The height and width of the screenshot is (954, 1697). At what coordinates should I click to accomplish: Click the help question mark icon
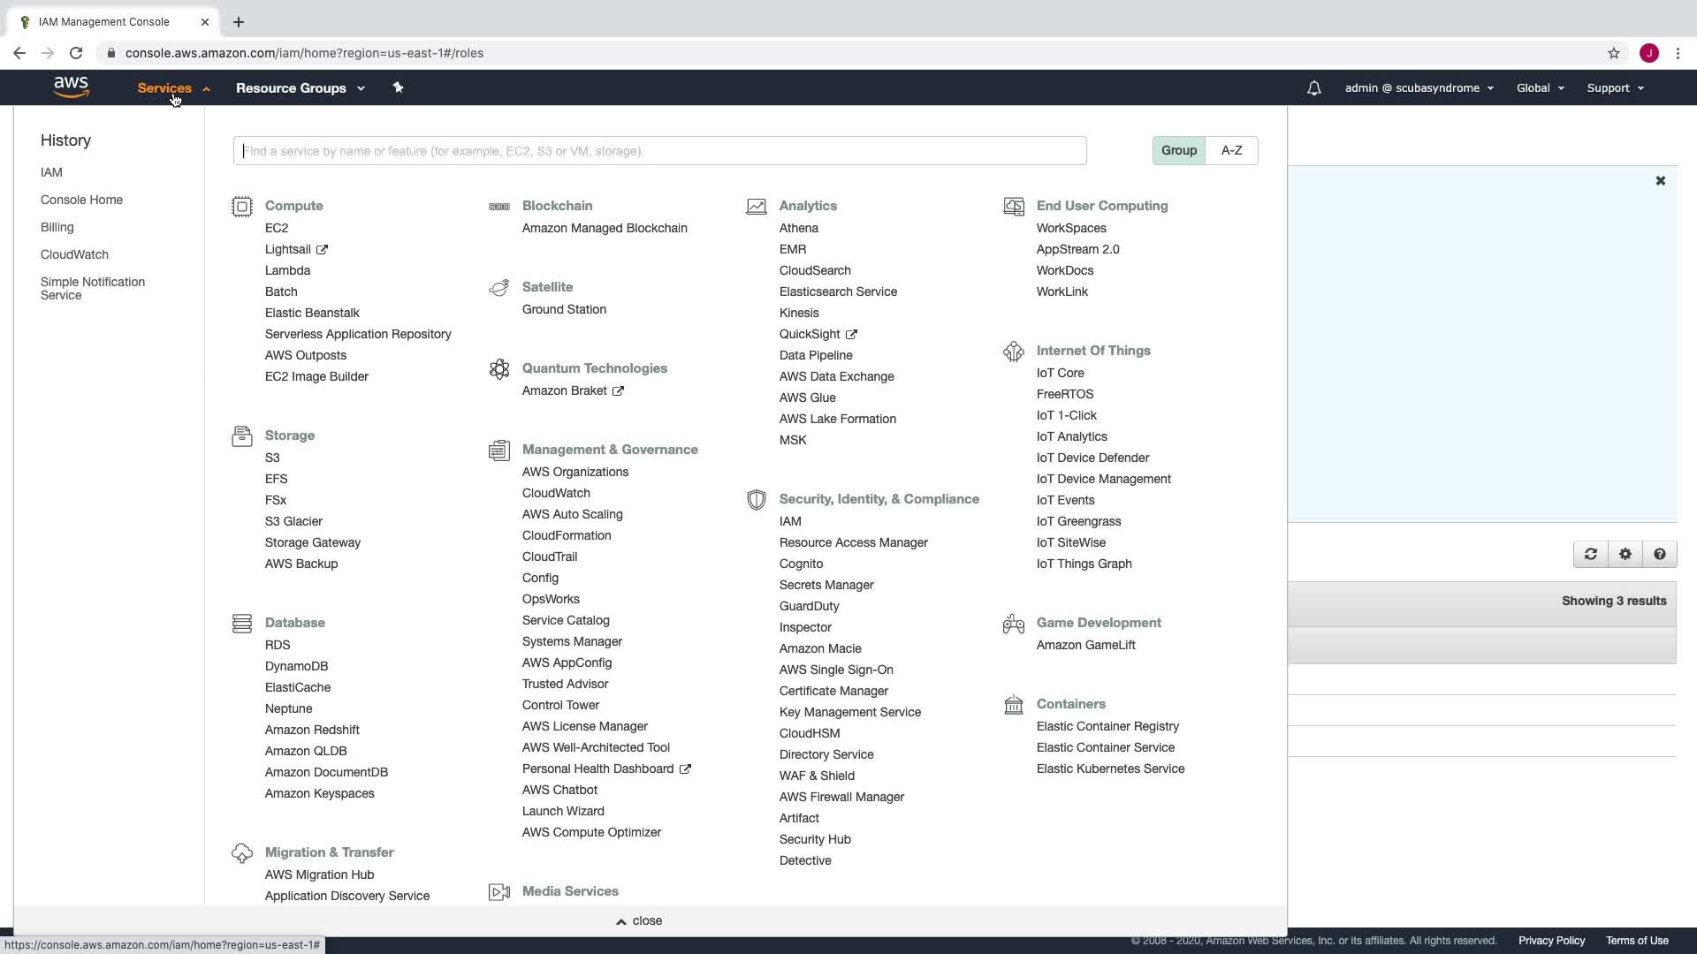pyautogui.click(x=1659, y=554)
